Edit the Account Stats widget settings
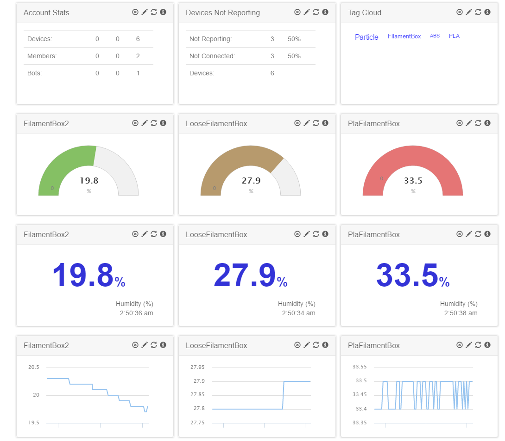 144,12
